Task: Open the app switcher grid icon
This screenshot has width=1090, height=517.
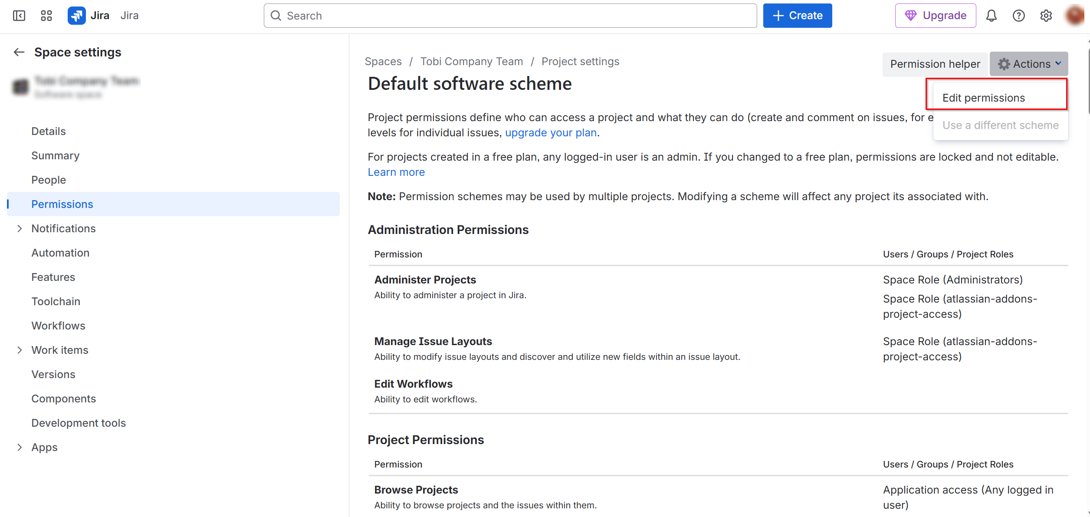Action: [x=46, y=16]
